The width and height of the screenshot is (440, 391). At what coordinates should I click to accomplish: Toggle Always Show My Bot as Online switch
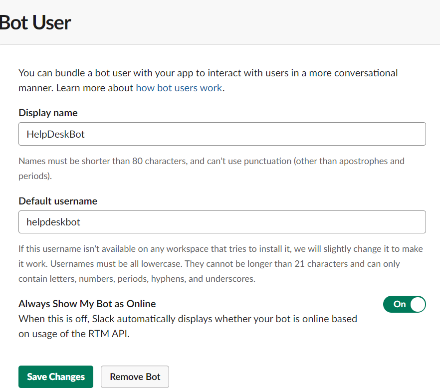pyautogui.click(x=404, y=304)
